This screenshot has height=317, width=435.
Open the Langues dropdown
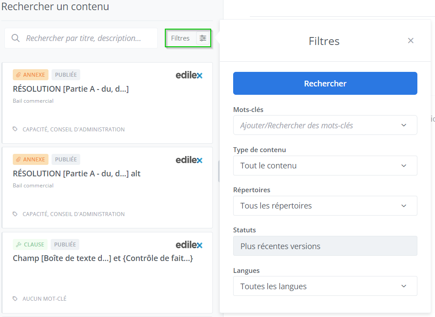click(325, 287)
